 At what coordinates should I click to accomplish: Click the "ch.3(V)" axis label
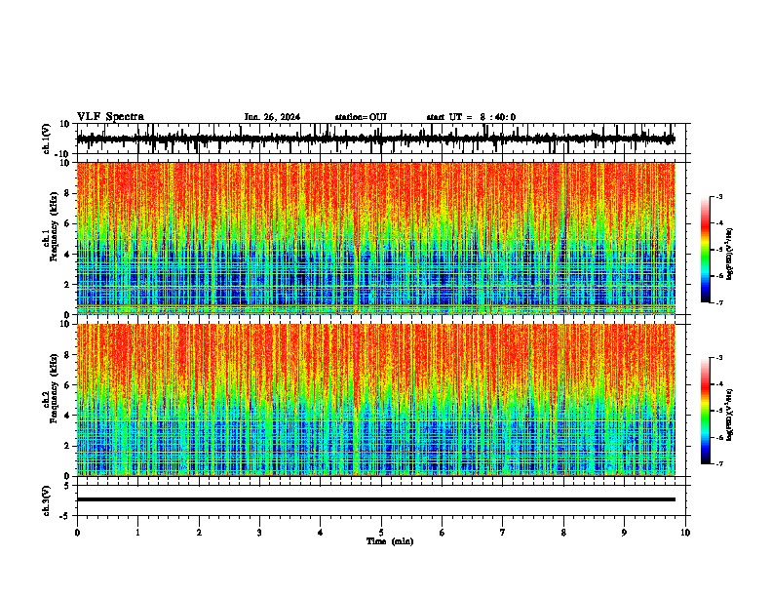47,501
